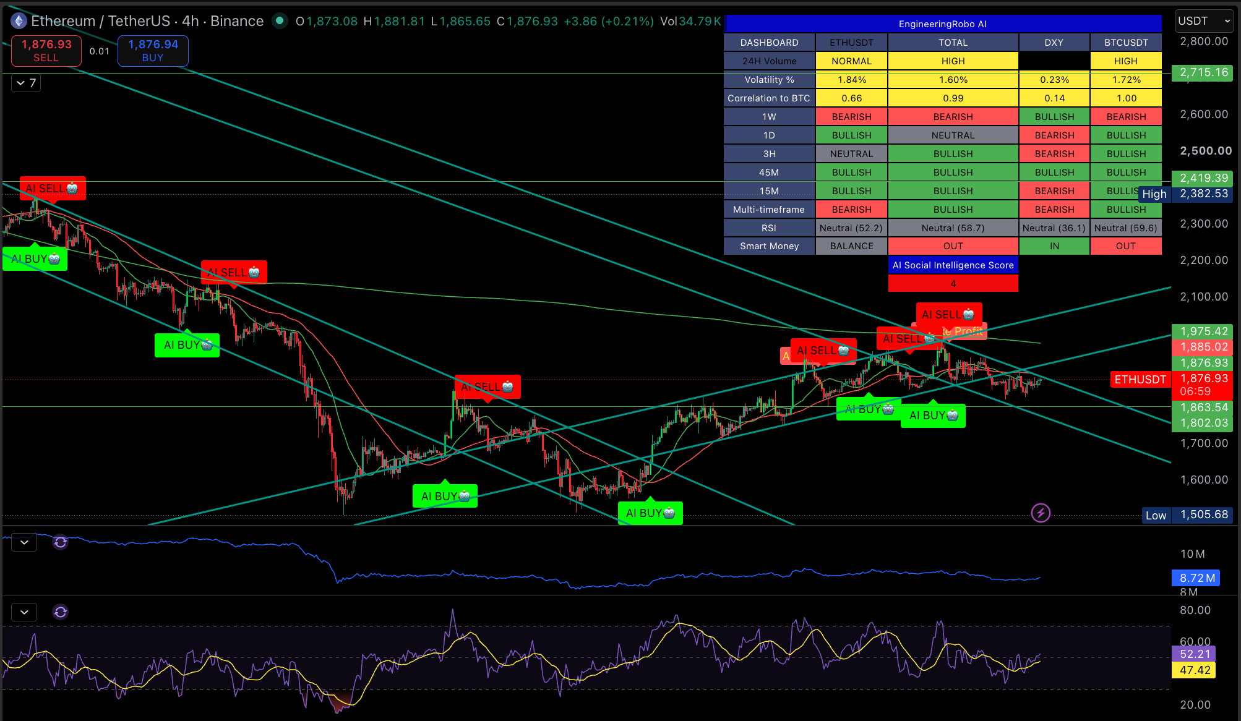This screenshot has height=721, width=1241.
Task: Click the 0.01 spread value
Action: pos(99,51)
